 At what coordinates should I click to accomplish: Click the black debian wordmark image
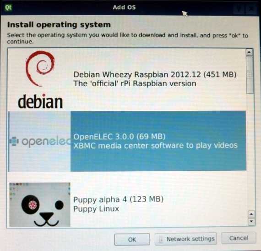(x=40, y=101)
